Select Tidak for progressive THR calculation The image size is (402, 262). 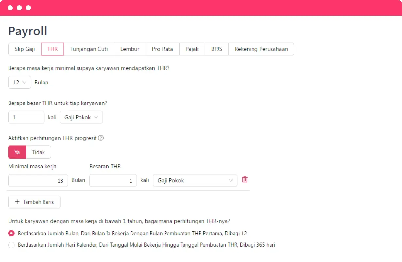[39, 152]
